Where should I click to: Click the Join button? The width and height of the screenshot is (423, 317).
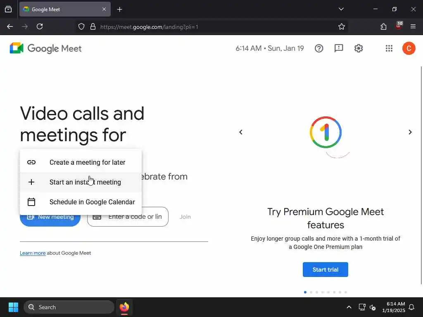coord(185,217)
